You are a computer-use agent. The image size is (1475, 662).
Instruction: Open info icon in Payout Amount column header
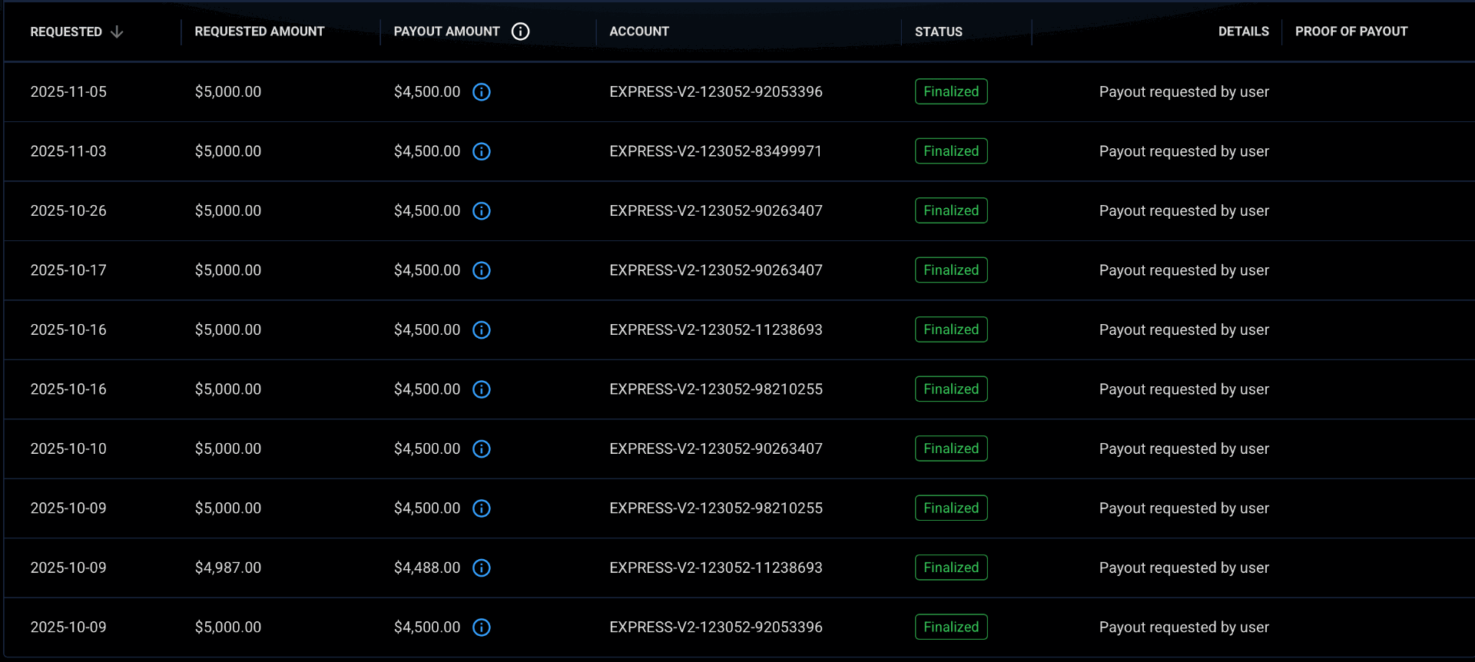pos(520,31)
